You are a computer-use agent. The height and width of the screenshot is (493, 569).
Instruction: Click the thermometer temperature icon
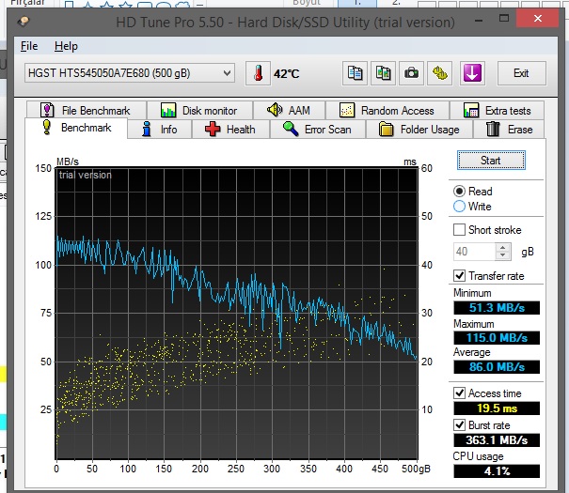(x=258, y=73)
